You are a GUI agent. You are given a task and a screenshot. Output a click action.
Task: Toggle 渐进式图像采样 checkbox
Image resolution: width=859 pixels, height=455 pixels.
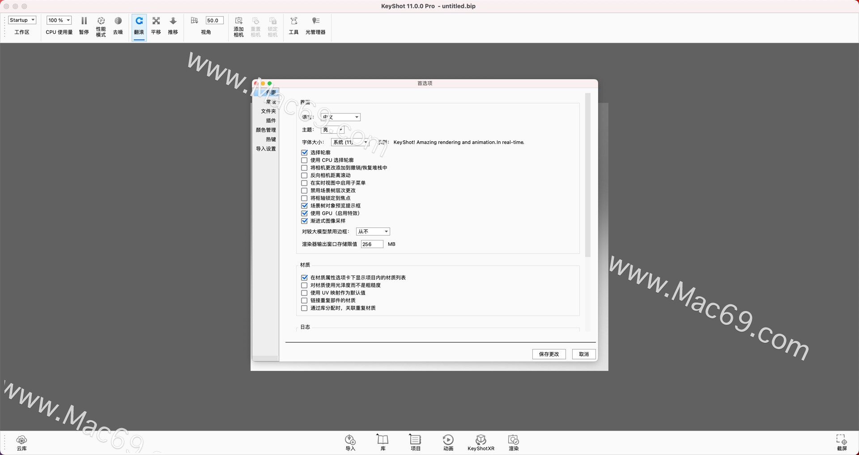305,221
